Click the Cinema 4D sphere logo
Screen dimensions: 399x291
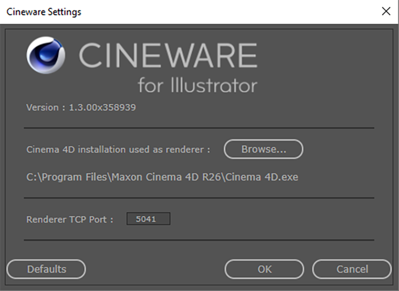pyautogui.click(x=46, y=55)
